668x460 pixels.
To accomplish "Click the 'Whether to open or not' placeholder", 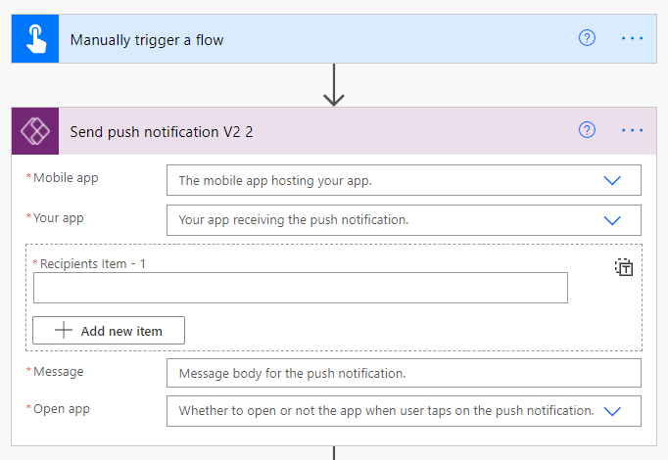I will pos(386,411).
